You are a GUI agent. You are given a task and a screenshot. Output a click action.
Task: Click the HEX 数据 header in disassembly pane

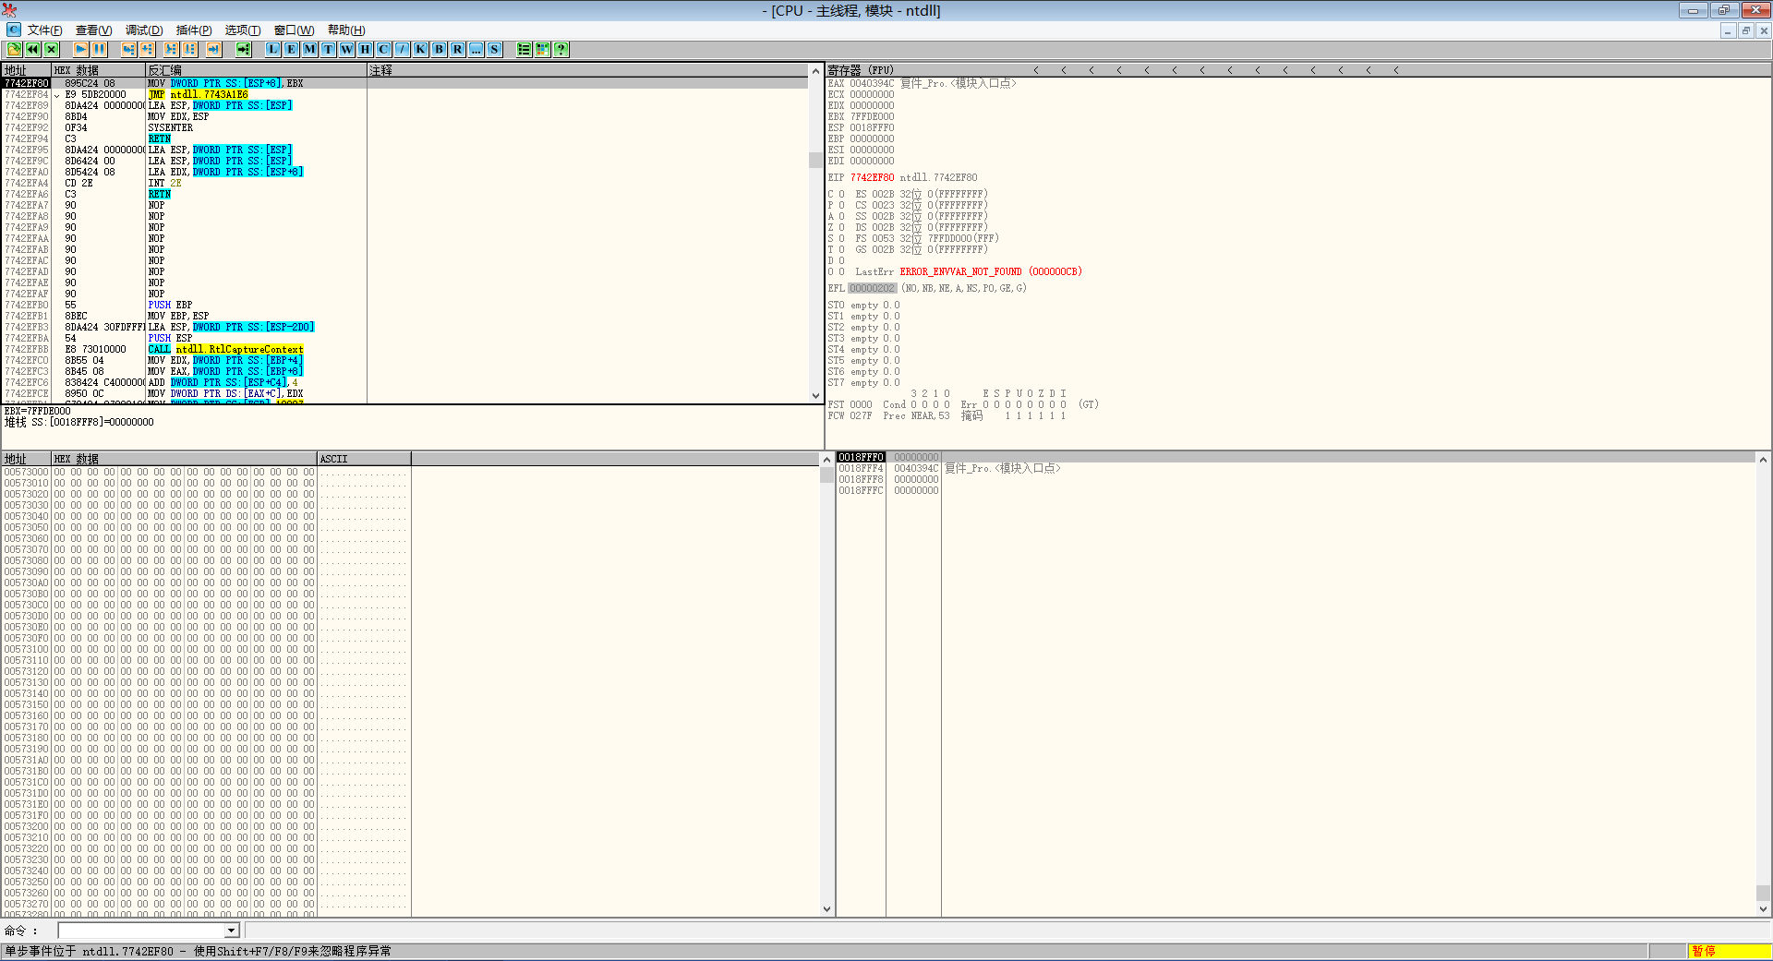coord(99,70)
